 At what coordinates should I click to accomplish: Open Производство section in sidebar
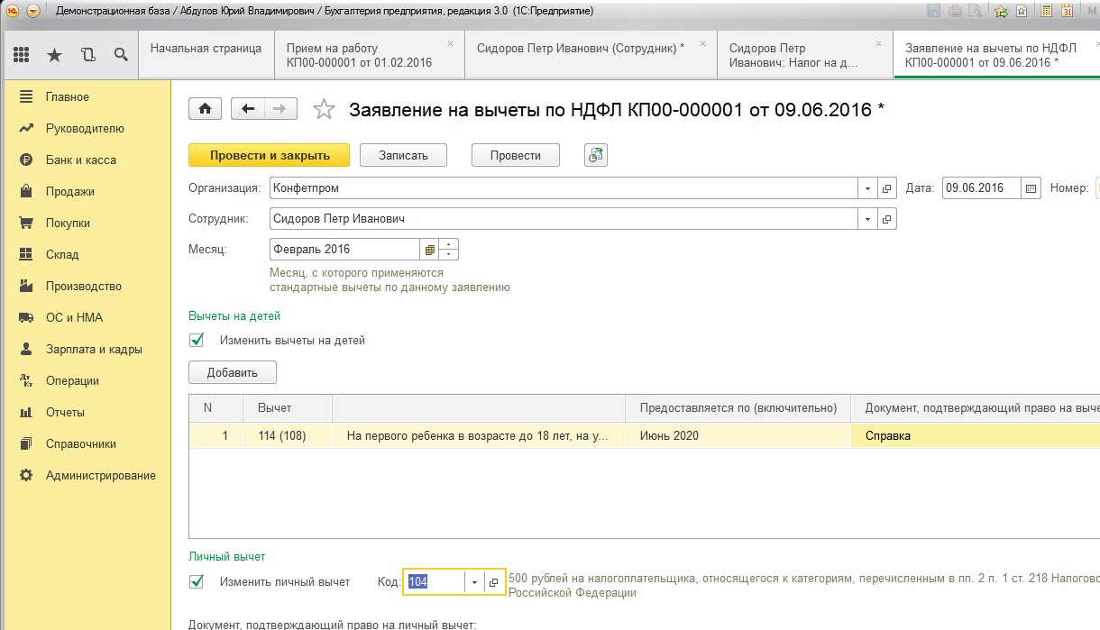[x=84, y=286]
